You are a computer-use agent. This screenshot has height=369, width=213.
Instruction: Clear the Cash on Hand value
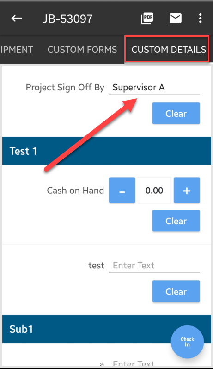tap(176, 221)
